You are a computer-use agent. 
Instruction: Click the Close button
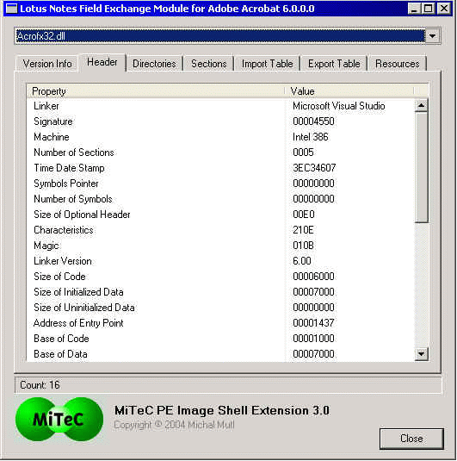tap(411, 439)
